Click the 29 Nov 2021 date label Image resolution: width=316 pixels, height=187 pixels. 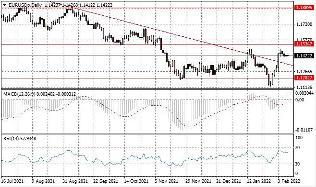pos(198,181)
